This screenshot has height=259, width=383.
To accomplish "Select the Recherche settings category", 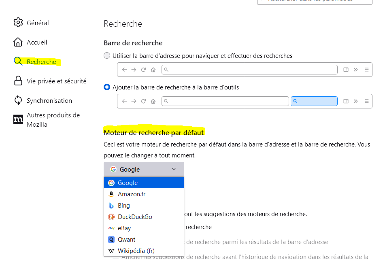I will [35, 62].
